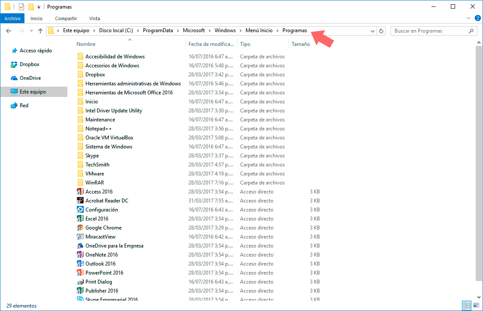
Task: Click the Acceso rápido star icon
Action: click(x=14, y=51)
